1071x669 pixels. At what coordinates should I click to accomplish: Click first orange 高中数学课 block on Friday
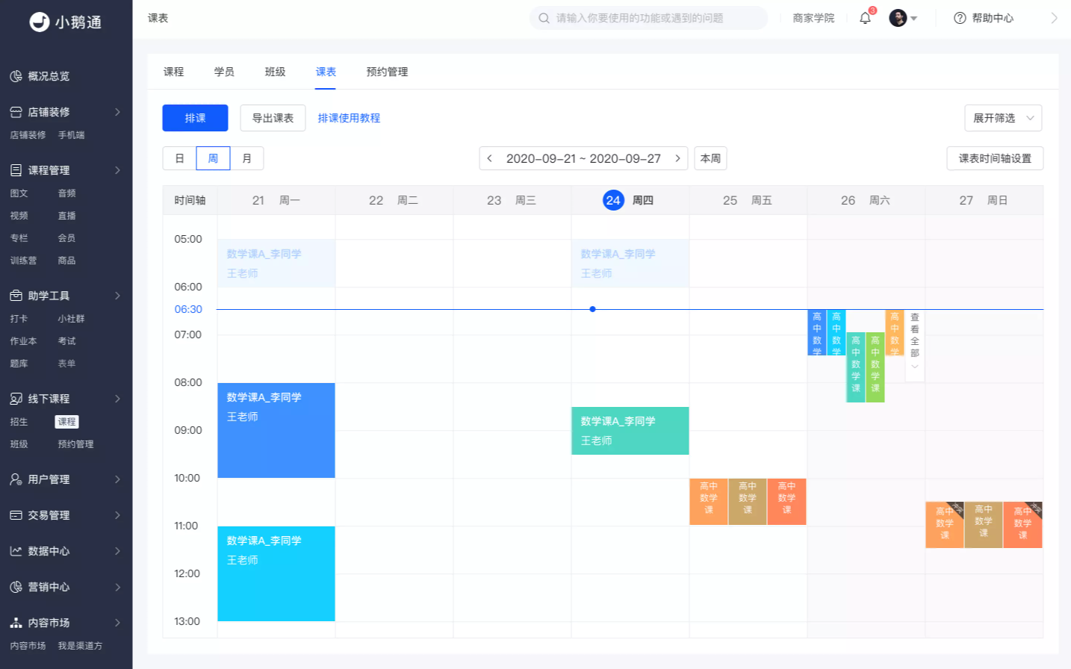[709, 502]
